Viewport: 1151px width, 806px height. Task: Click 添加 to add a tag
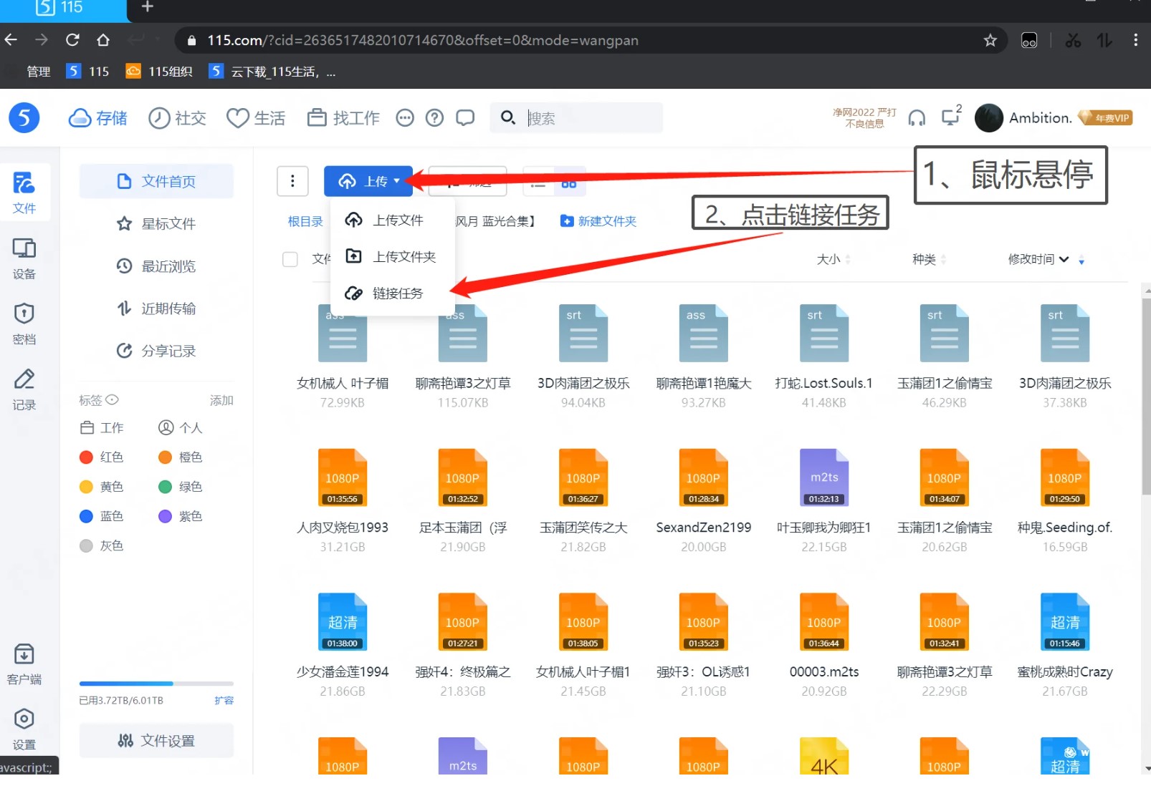tap(221, 400)
